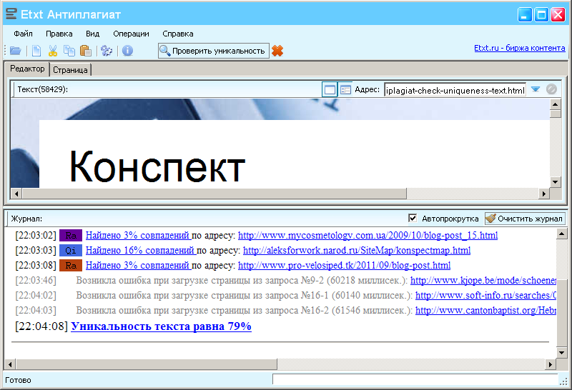The height and width of the screenshot is (390, 572).
Task: Click the Готово status bar text
Action: [19, 380]
